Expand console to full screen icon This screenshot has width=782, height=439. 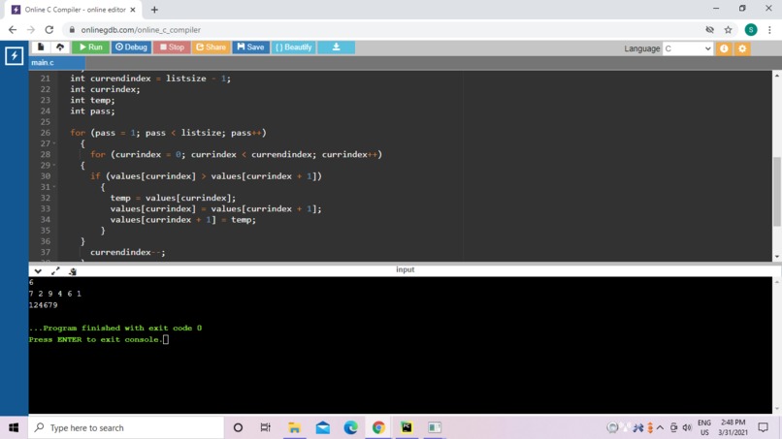tap(55, 270)
